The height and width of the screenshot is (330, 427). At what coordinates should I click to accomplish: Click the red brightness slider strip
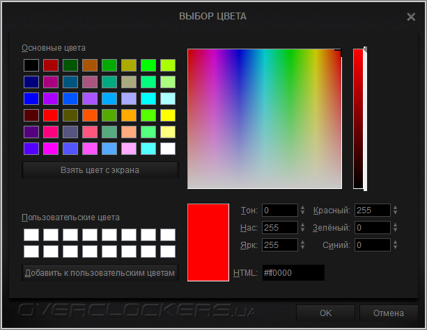(x=358, y=119)
